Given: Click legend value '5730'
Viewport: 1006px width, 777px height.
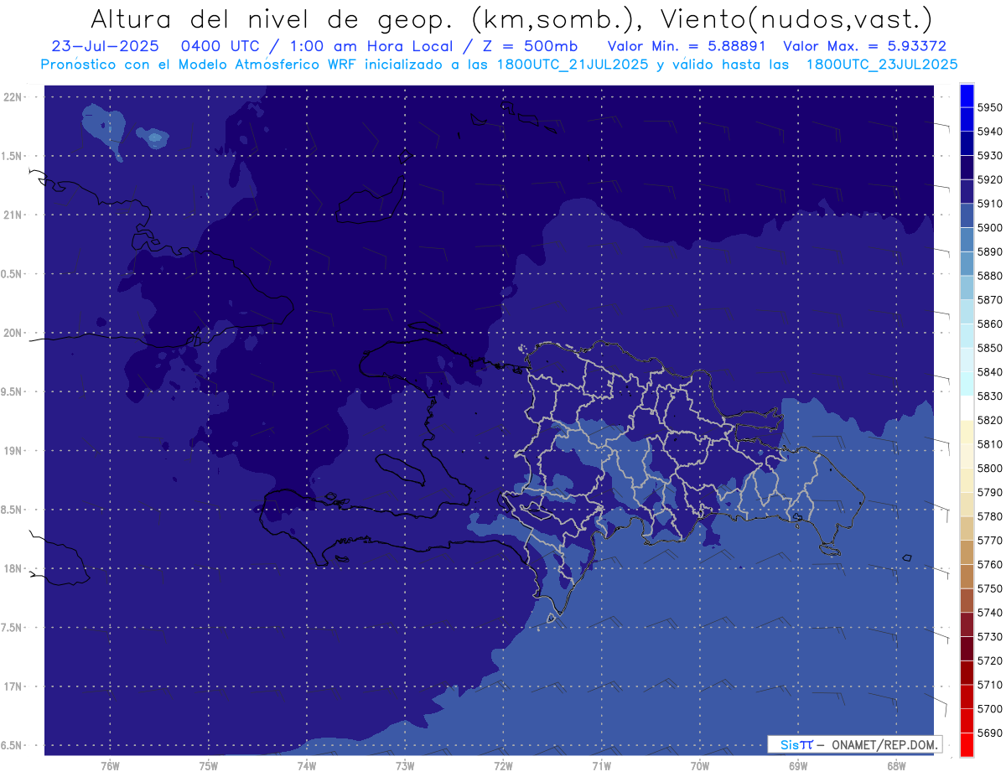Looking at the screenshot, I should pyautogui.click(x=989, y=636).
